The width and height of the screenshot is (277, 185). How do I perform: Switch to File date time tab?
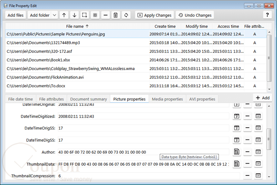20,99
